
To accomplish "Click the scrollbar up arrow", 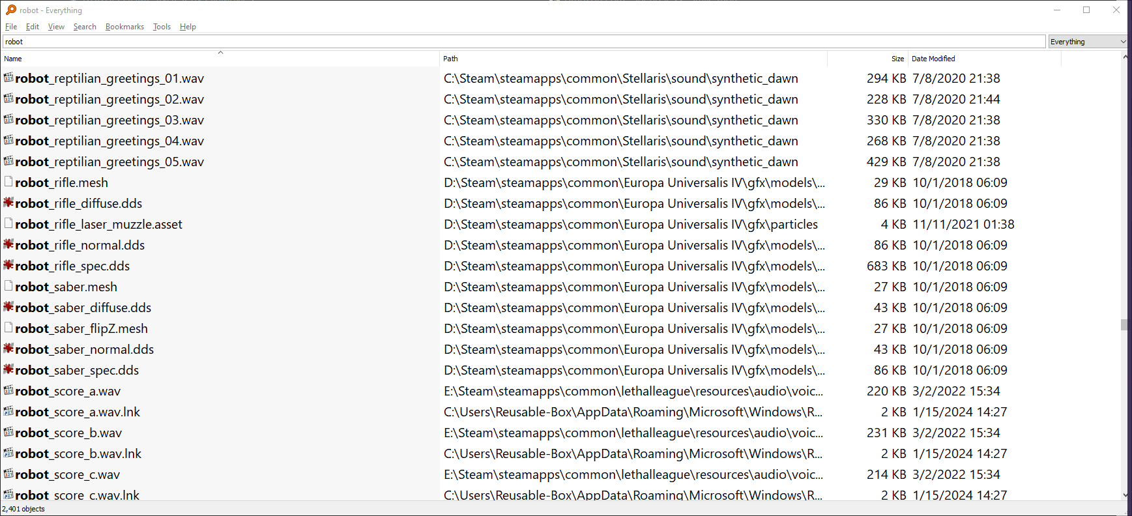I will point(1125,57).
